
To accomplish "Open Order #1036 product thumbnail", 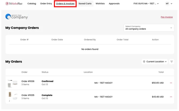I will [x=13, y=83].
